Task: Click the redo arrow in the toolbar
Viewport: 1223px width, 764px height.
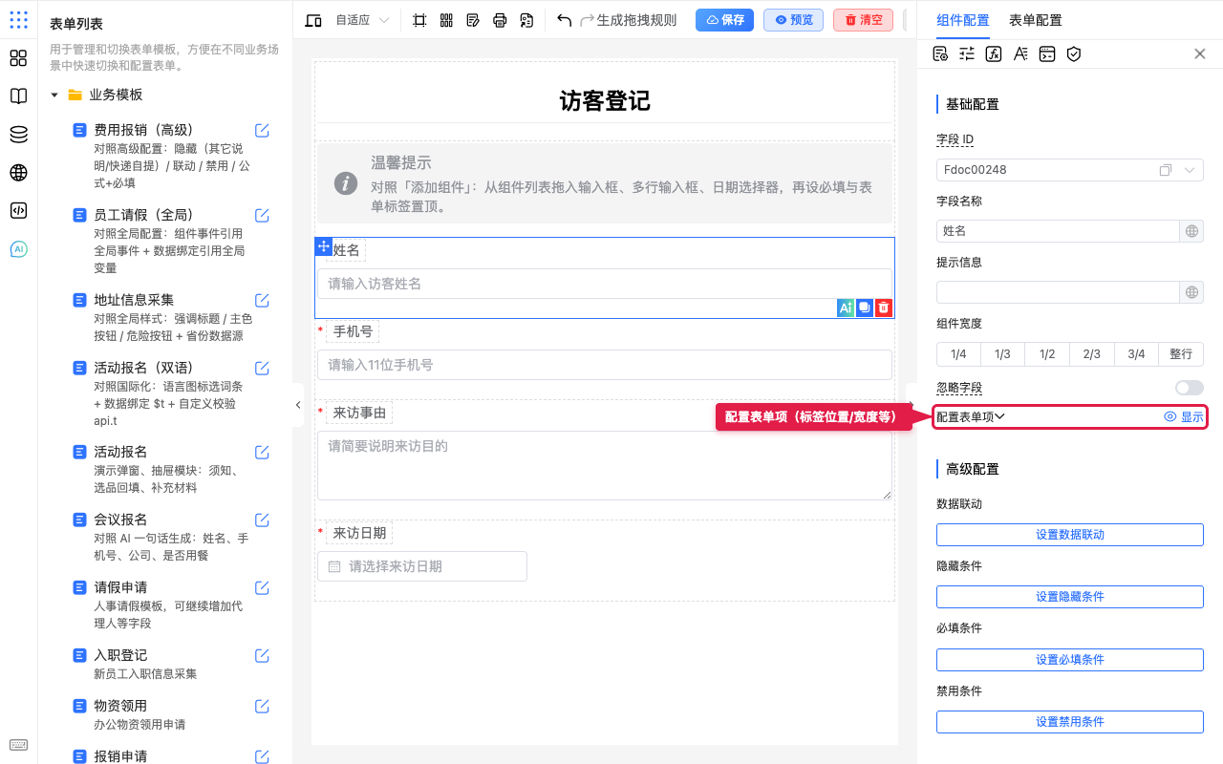Action: (x=588, y=20)
